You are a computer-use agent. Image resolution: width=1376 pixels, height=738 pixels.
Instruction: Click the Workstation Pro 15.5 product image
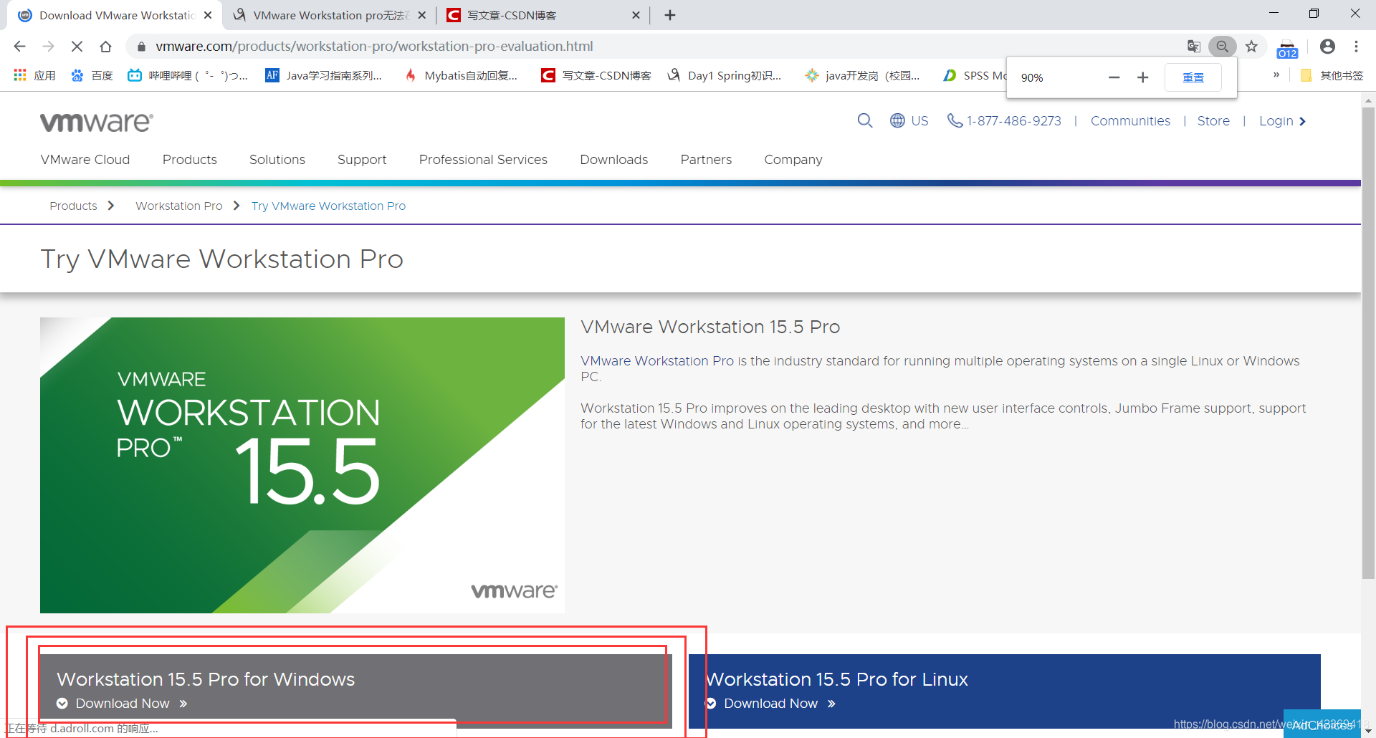302,465
